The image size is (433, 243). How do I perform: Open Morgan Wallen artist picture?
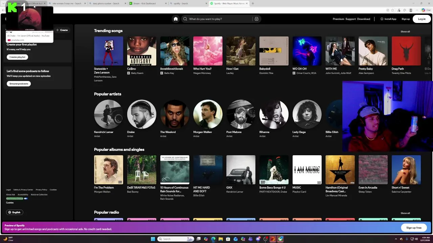(x=208, y=114)
